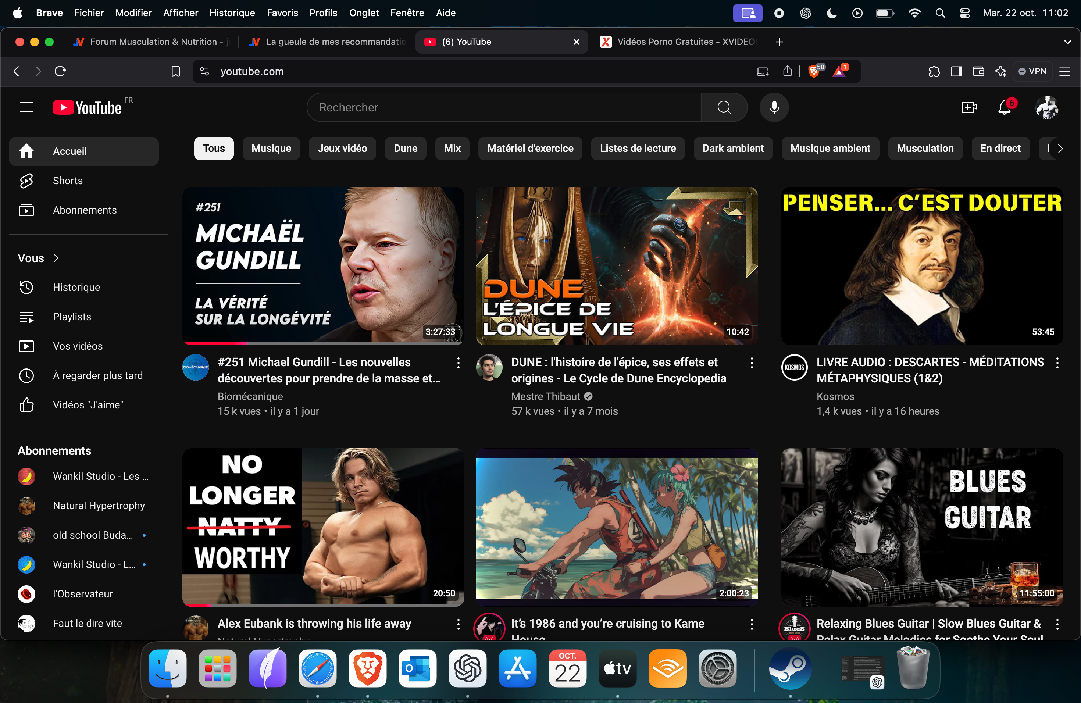The image size is (1081, 703).
Task: Open the Create video icon
Action: [x=969, y=108]
